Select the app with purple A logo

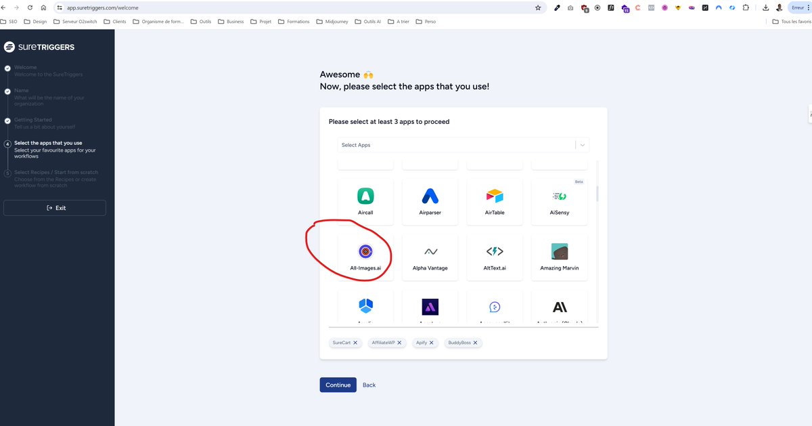430,307
